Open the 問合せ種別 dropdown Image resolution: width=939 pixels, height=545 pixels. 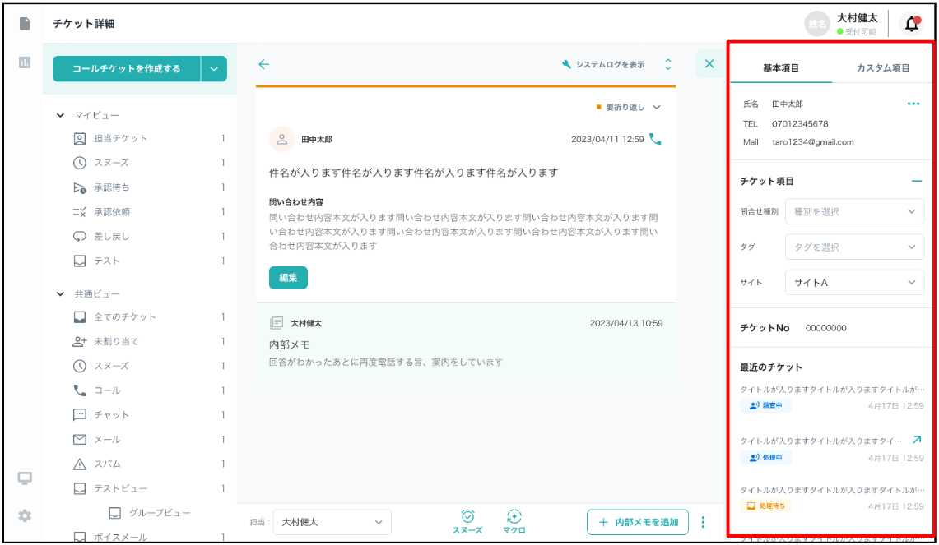(854, 211)
